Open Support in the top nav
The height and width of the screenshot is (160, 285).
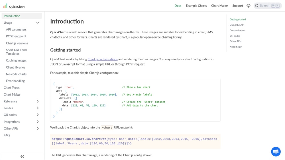tap(238, 6)
